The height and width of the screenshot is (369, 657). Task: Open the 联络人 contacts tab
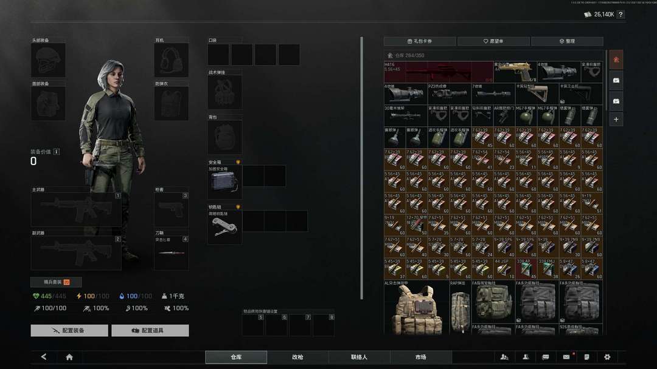359,357
